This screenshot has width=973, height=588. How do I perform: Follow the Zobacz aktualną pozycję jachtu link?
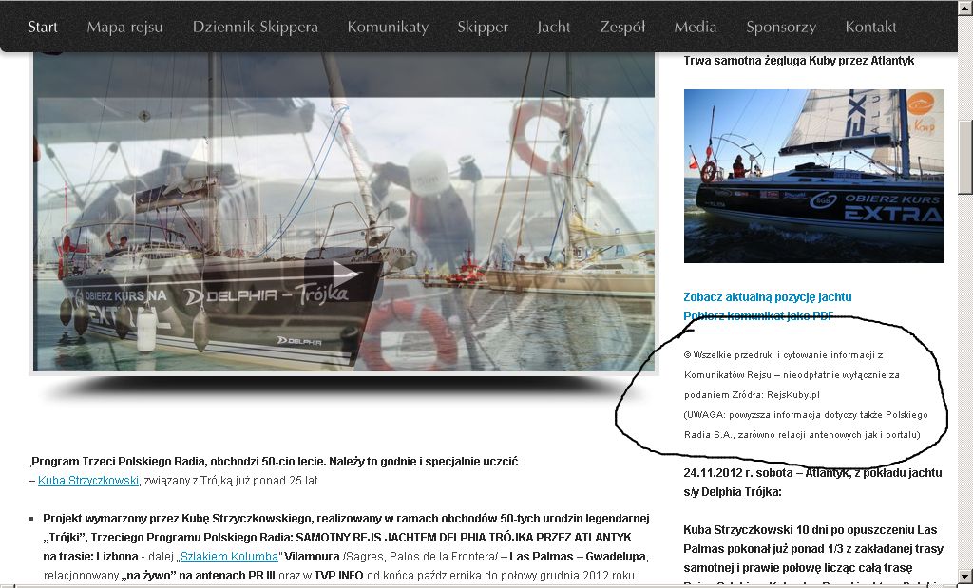[768, 297]
